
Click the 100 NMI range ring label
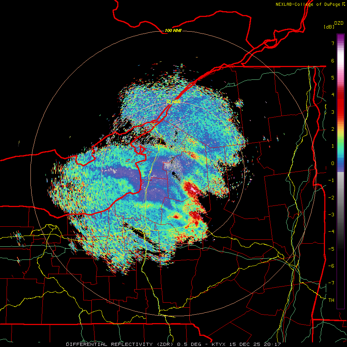click(x=173, y=30)
